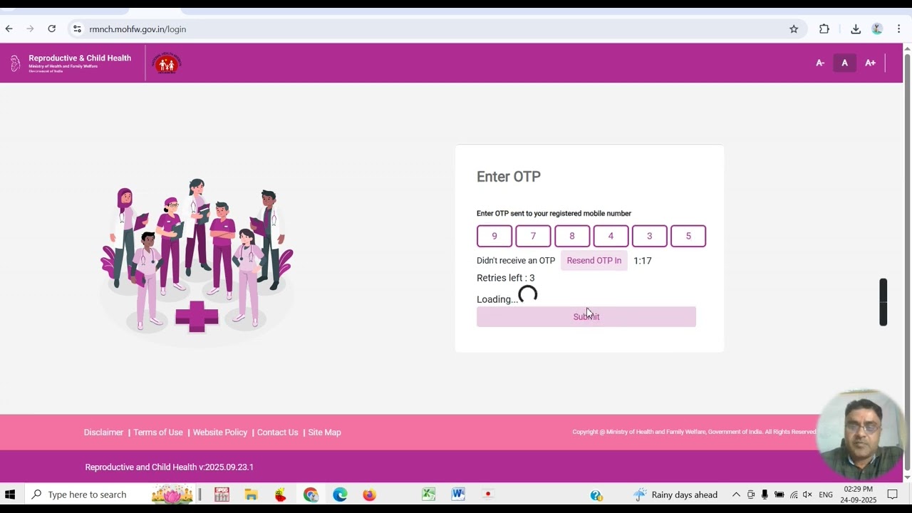This screenshot has width=912, height=513.
Task: Open File Explorer from the taskbar
Action: tap(251, 494)
